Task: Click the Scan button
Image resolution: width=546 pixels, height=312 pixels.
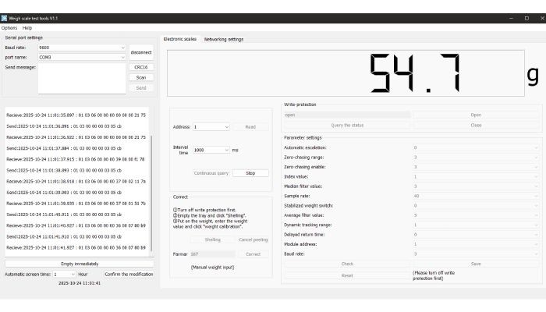Action: tap(141, 78)
